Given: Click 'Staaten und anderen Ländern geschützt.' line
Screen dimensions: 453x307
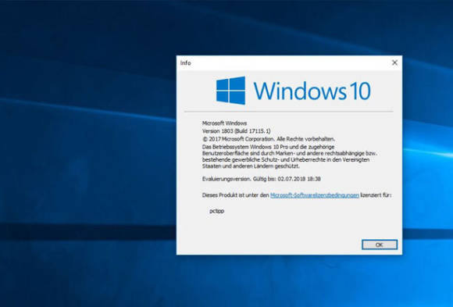Looking at the screenshot, I should pos(251,166).
